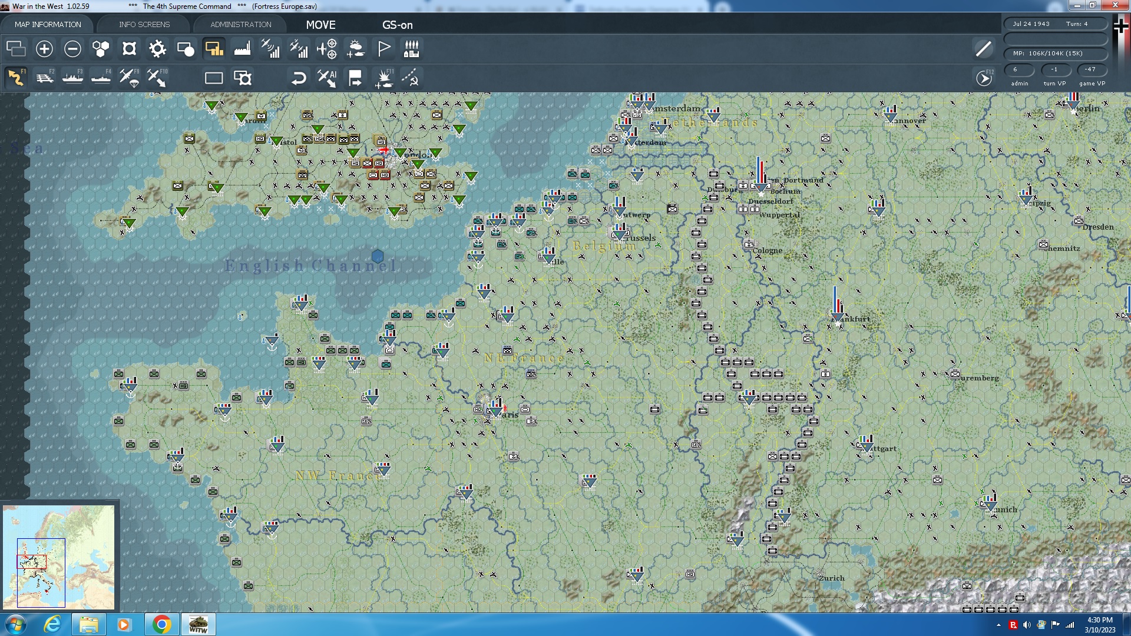Select rail movement mode F2
1131x636 pixels.
(45, 78)
